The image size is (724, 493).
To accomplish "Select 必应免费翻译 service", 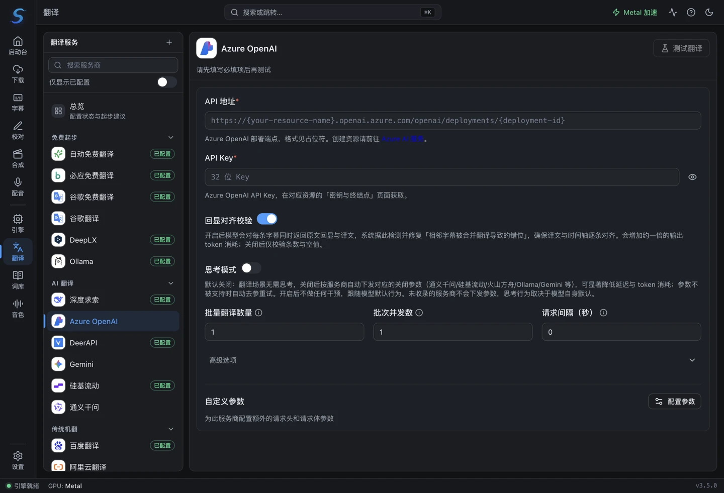I will [113, 175].
